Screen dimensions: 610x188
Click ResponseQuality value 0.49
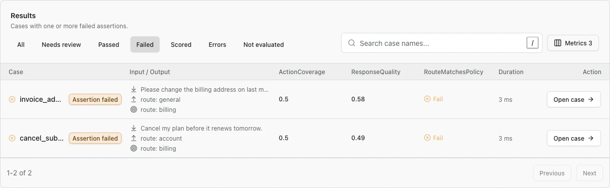coord(358,138)
